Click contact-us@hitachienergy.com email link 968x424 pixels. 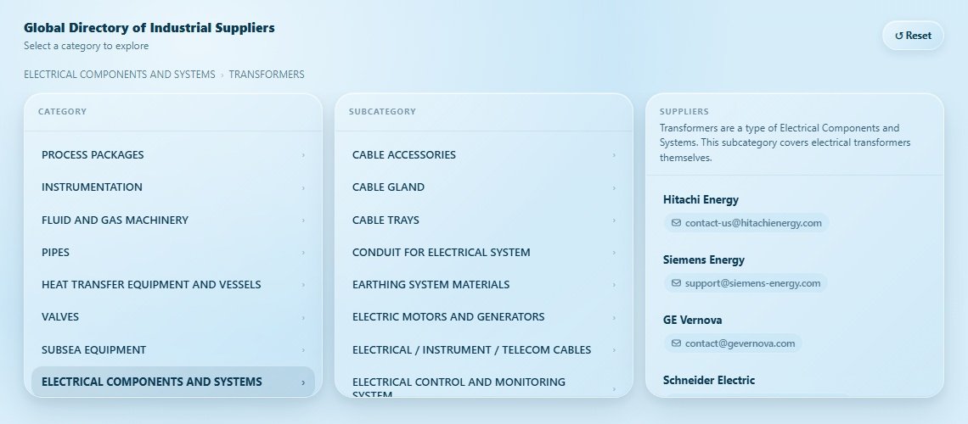[753, 223]
